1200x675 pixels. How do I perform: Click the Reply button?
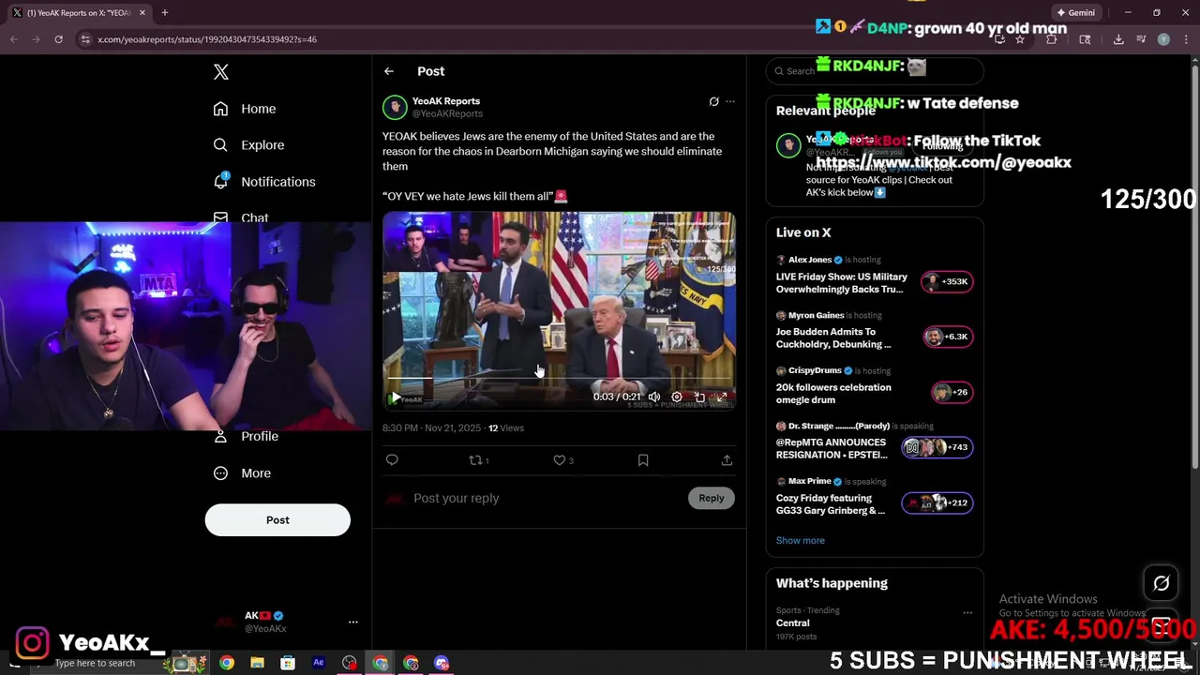click(712, 498)
